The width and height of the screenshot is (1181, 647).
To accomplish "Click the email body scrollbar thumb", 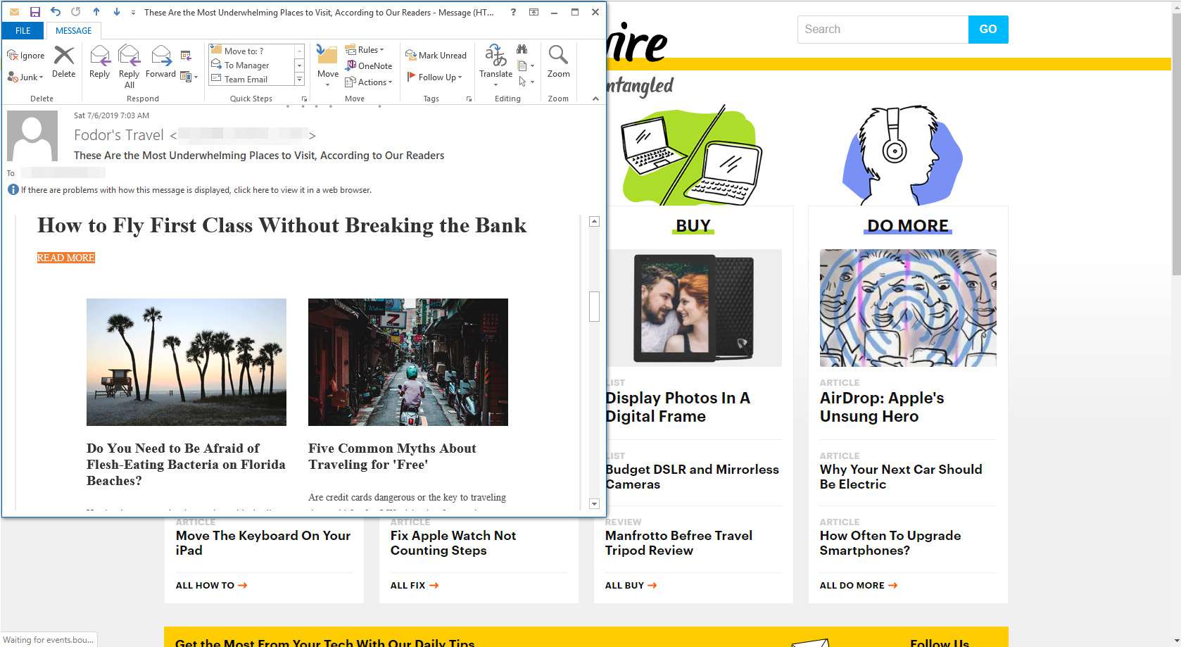I will click(594, 306).
